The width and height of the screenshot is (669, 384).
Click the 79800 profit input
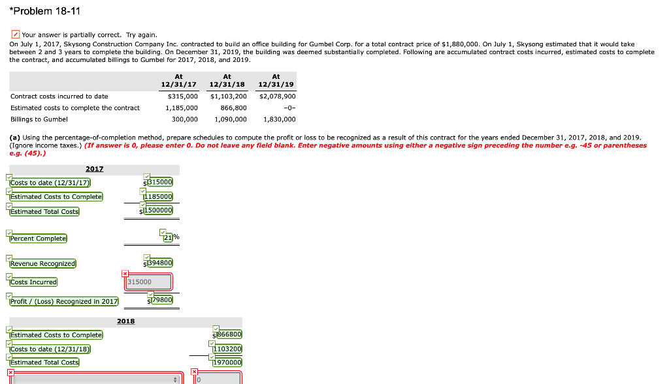[162, 300]
